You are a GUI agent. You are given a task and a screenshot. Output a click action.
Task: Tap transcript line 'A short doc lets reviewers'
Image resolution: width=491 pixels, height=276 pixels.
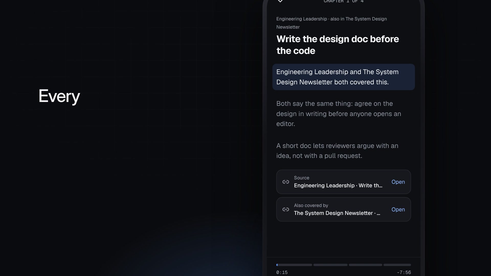[337, 151]
